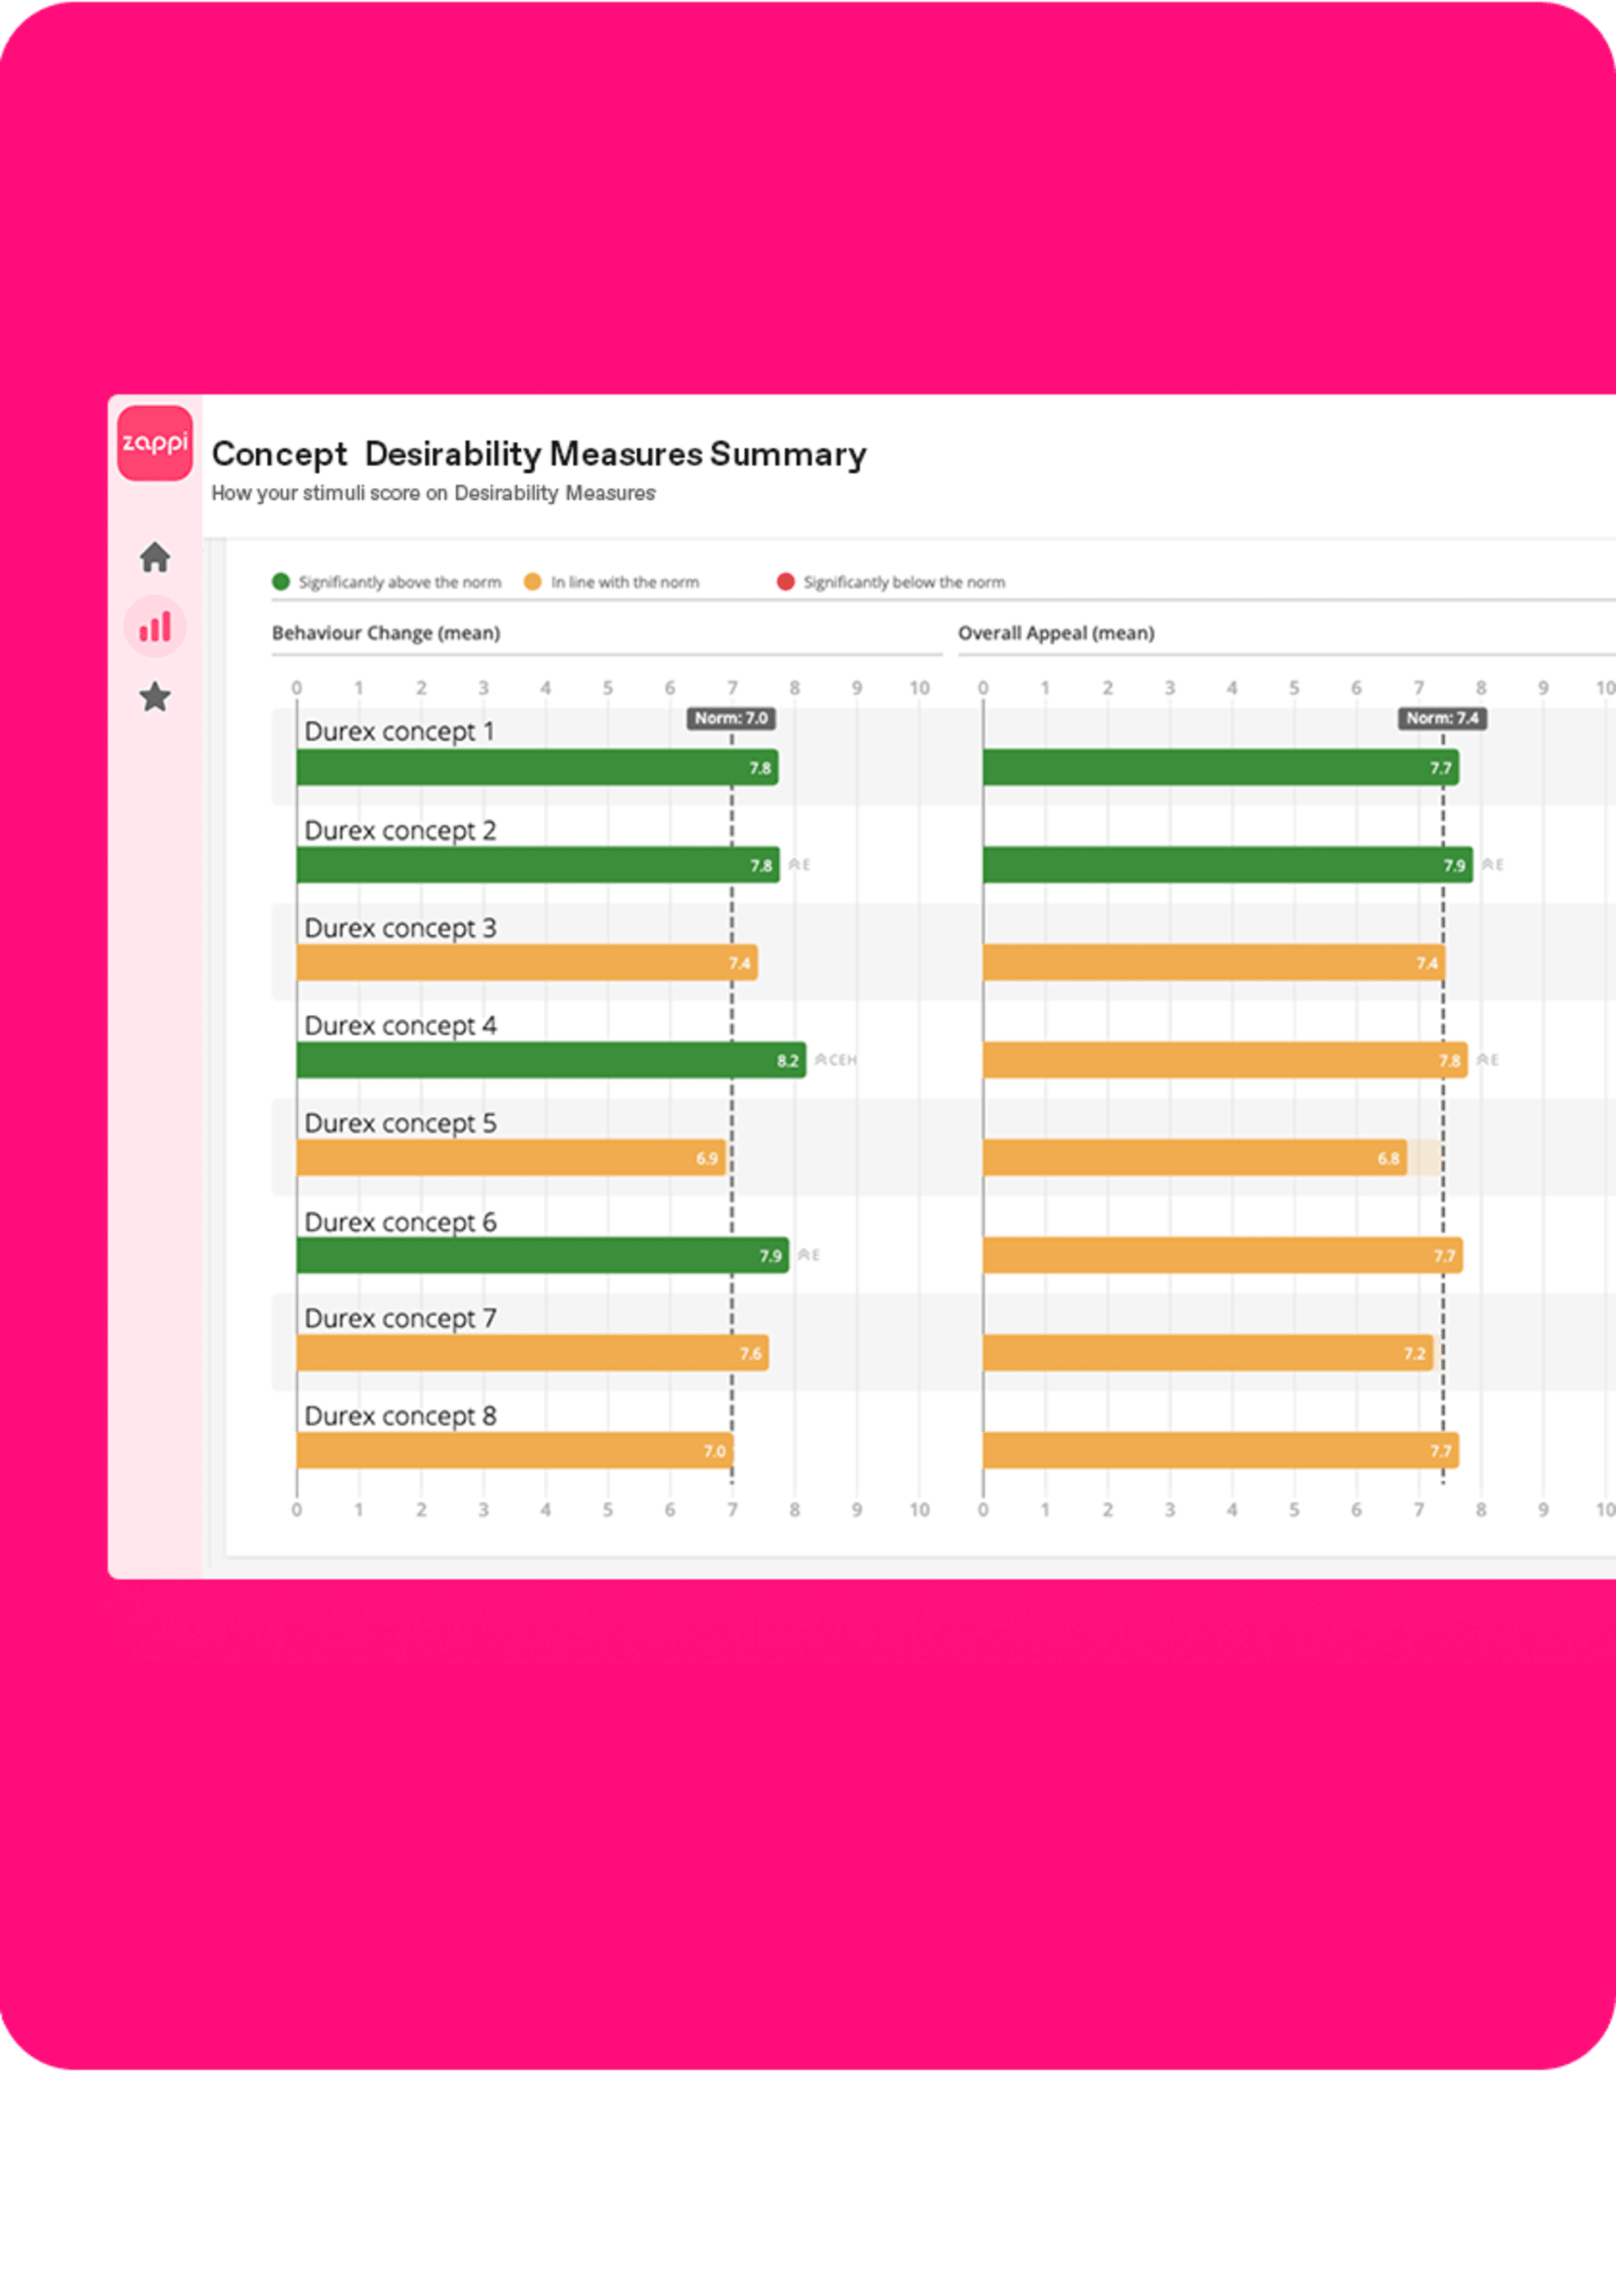Select concept 2 Overall Appeal bar showing 7.9

click(x=1227, y=865)
